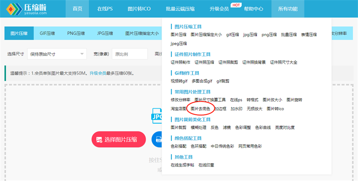358x181 pixels.
Task: Click the HOT badge on 升级会员
Action: pyautogui.click(x=236, y=5)
